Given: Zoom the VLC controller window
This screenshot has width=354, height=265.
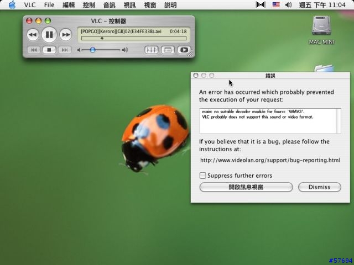Looking at the screenshot, I should pyautogui.click(x=48, y=21).
